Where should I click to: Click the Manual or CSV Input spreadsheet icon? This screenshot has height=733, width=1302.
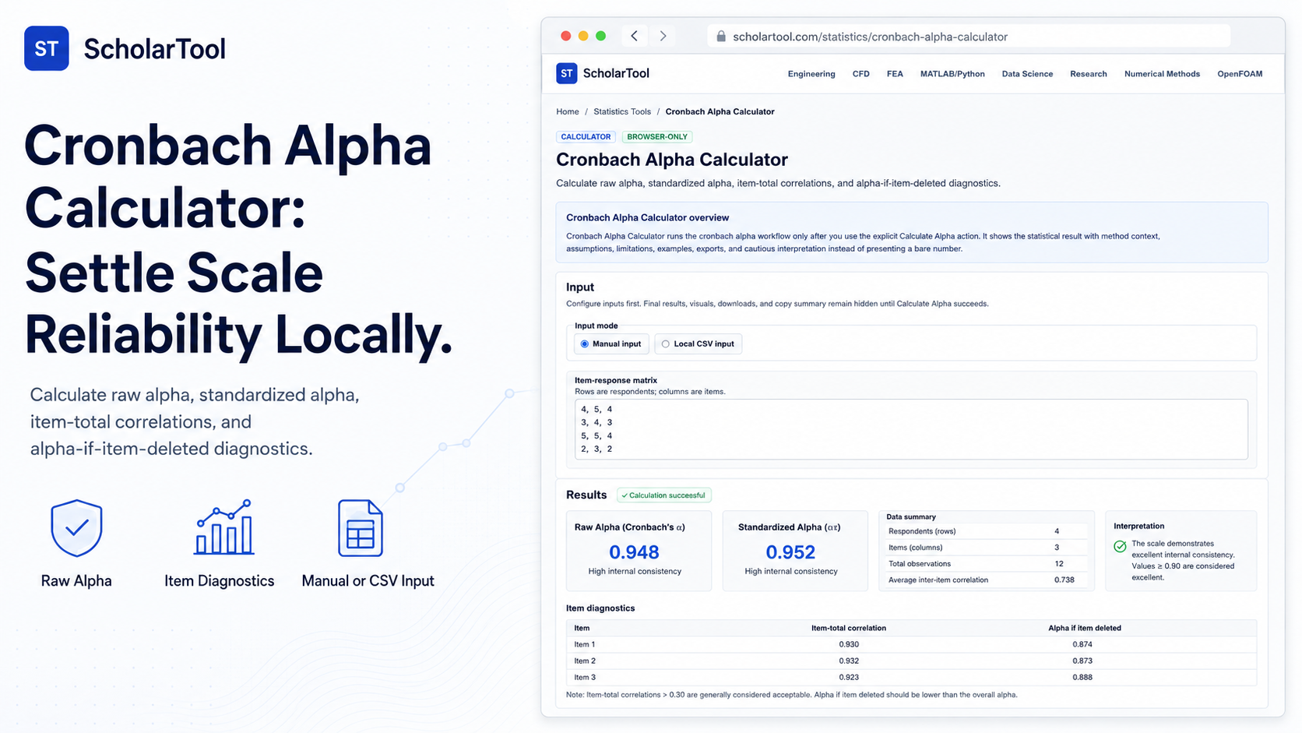(361, 528)
